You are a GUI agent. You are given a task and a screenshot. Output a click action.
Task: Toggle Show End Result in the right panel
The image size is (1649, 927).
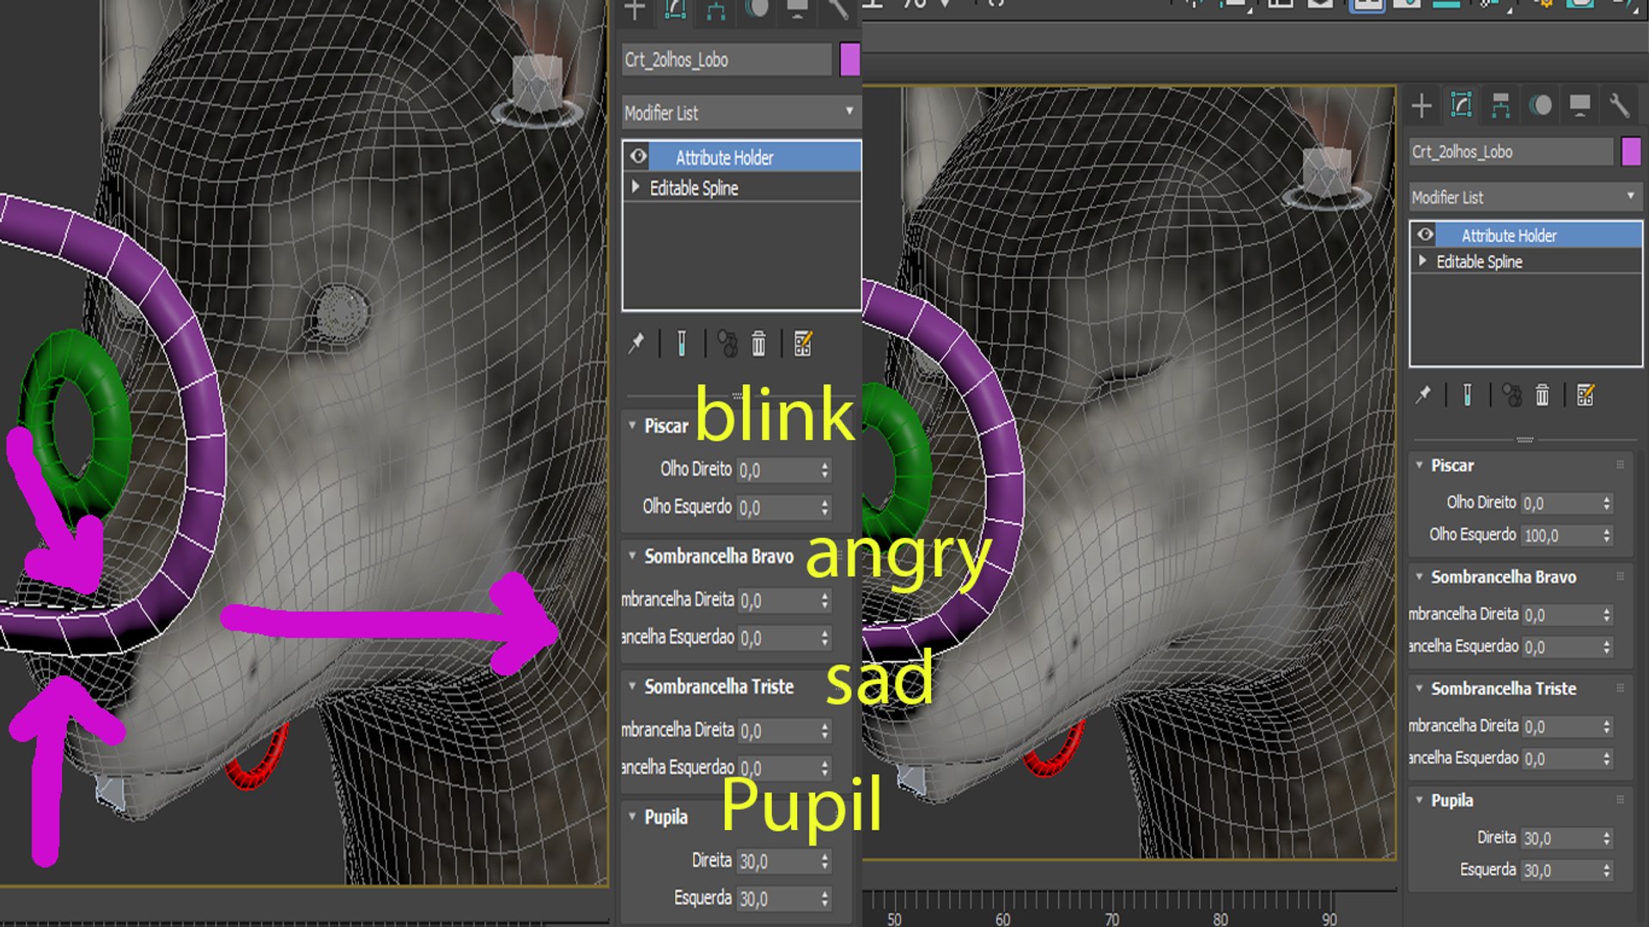coord(1467,394)
